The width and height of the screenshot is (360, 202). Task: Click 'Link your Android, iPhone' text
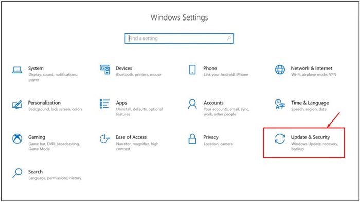[226, 74]
